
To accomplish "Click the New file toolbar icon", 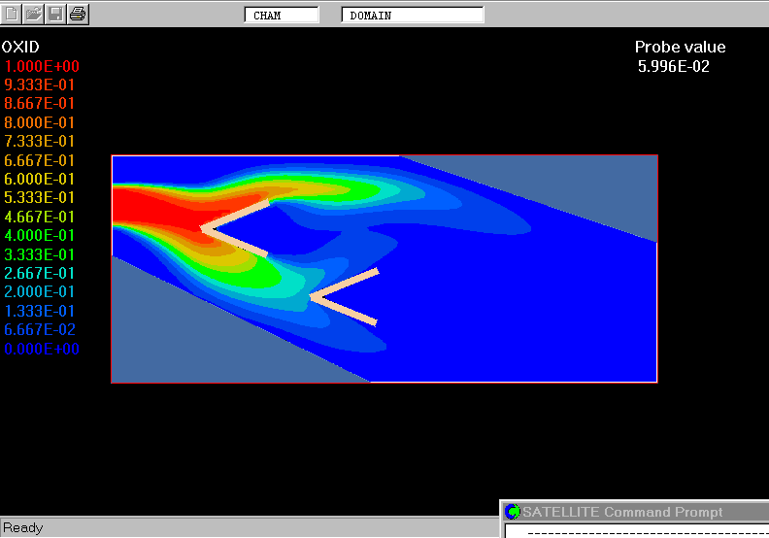I will tap(12, 14).
